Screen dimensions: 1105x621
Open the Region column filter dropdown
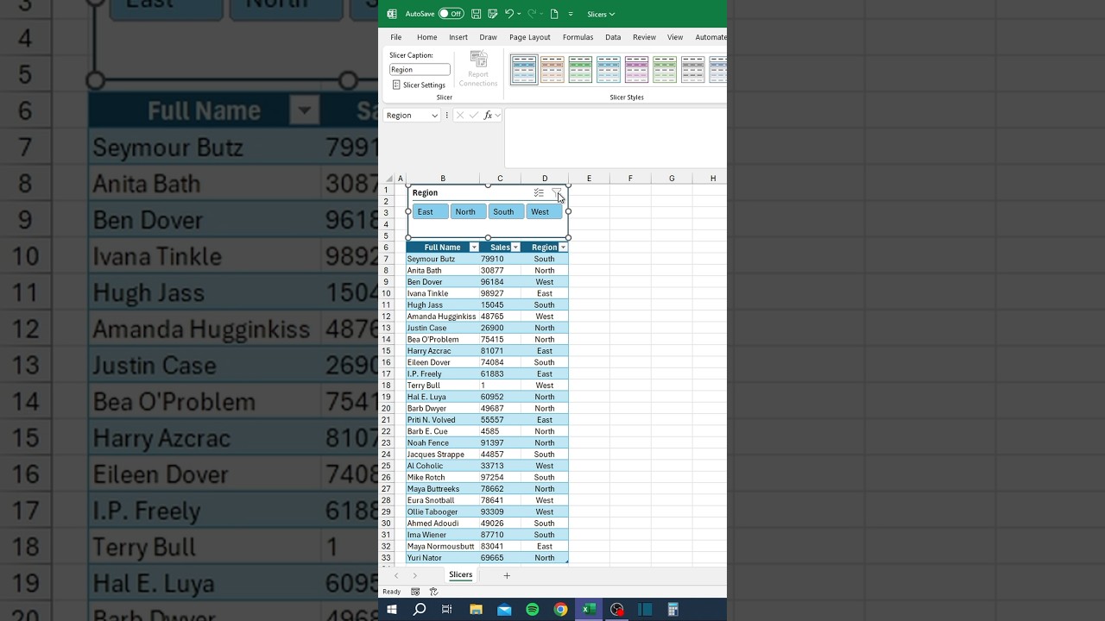(x=563, y=248)
